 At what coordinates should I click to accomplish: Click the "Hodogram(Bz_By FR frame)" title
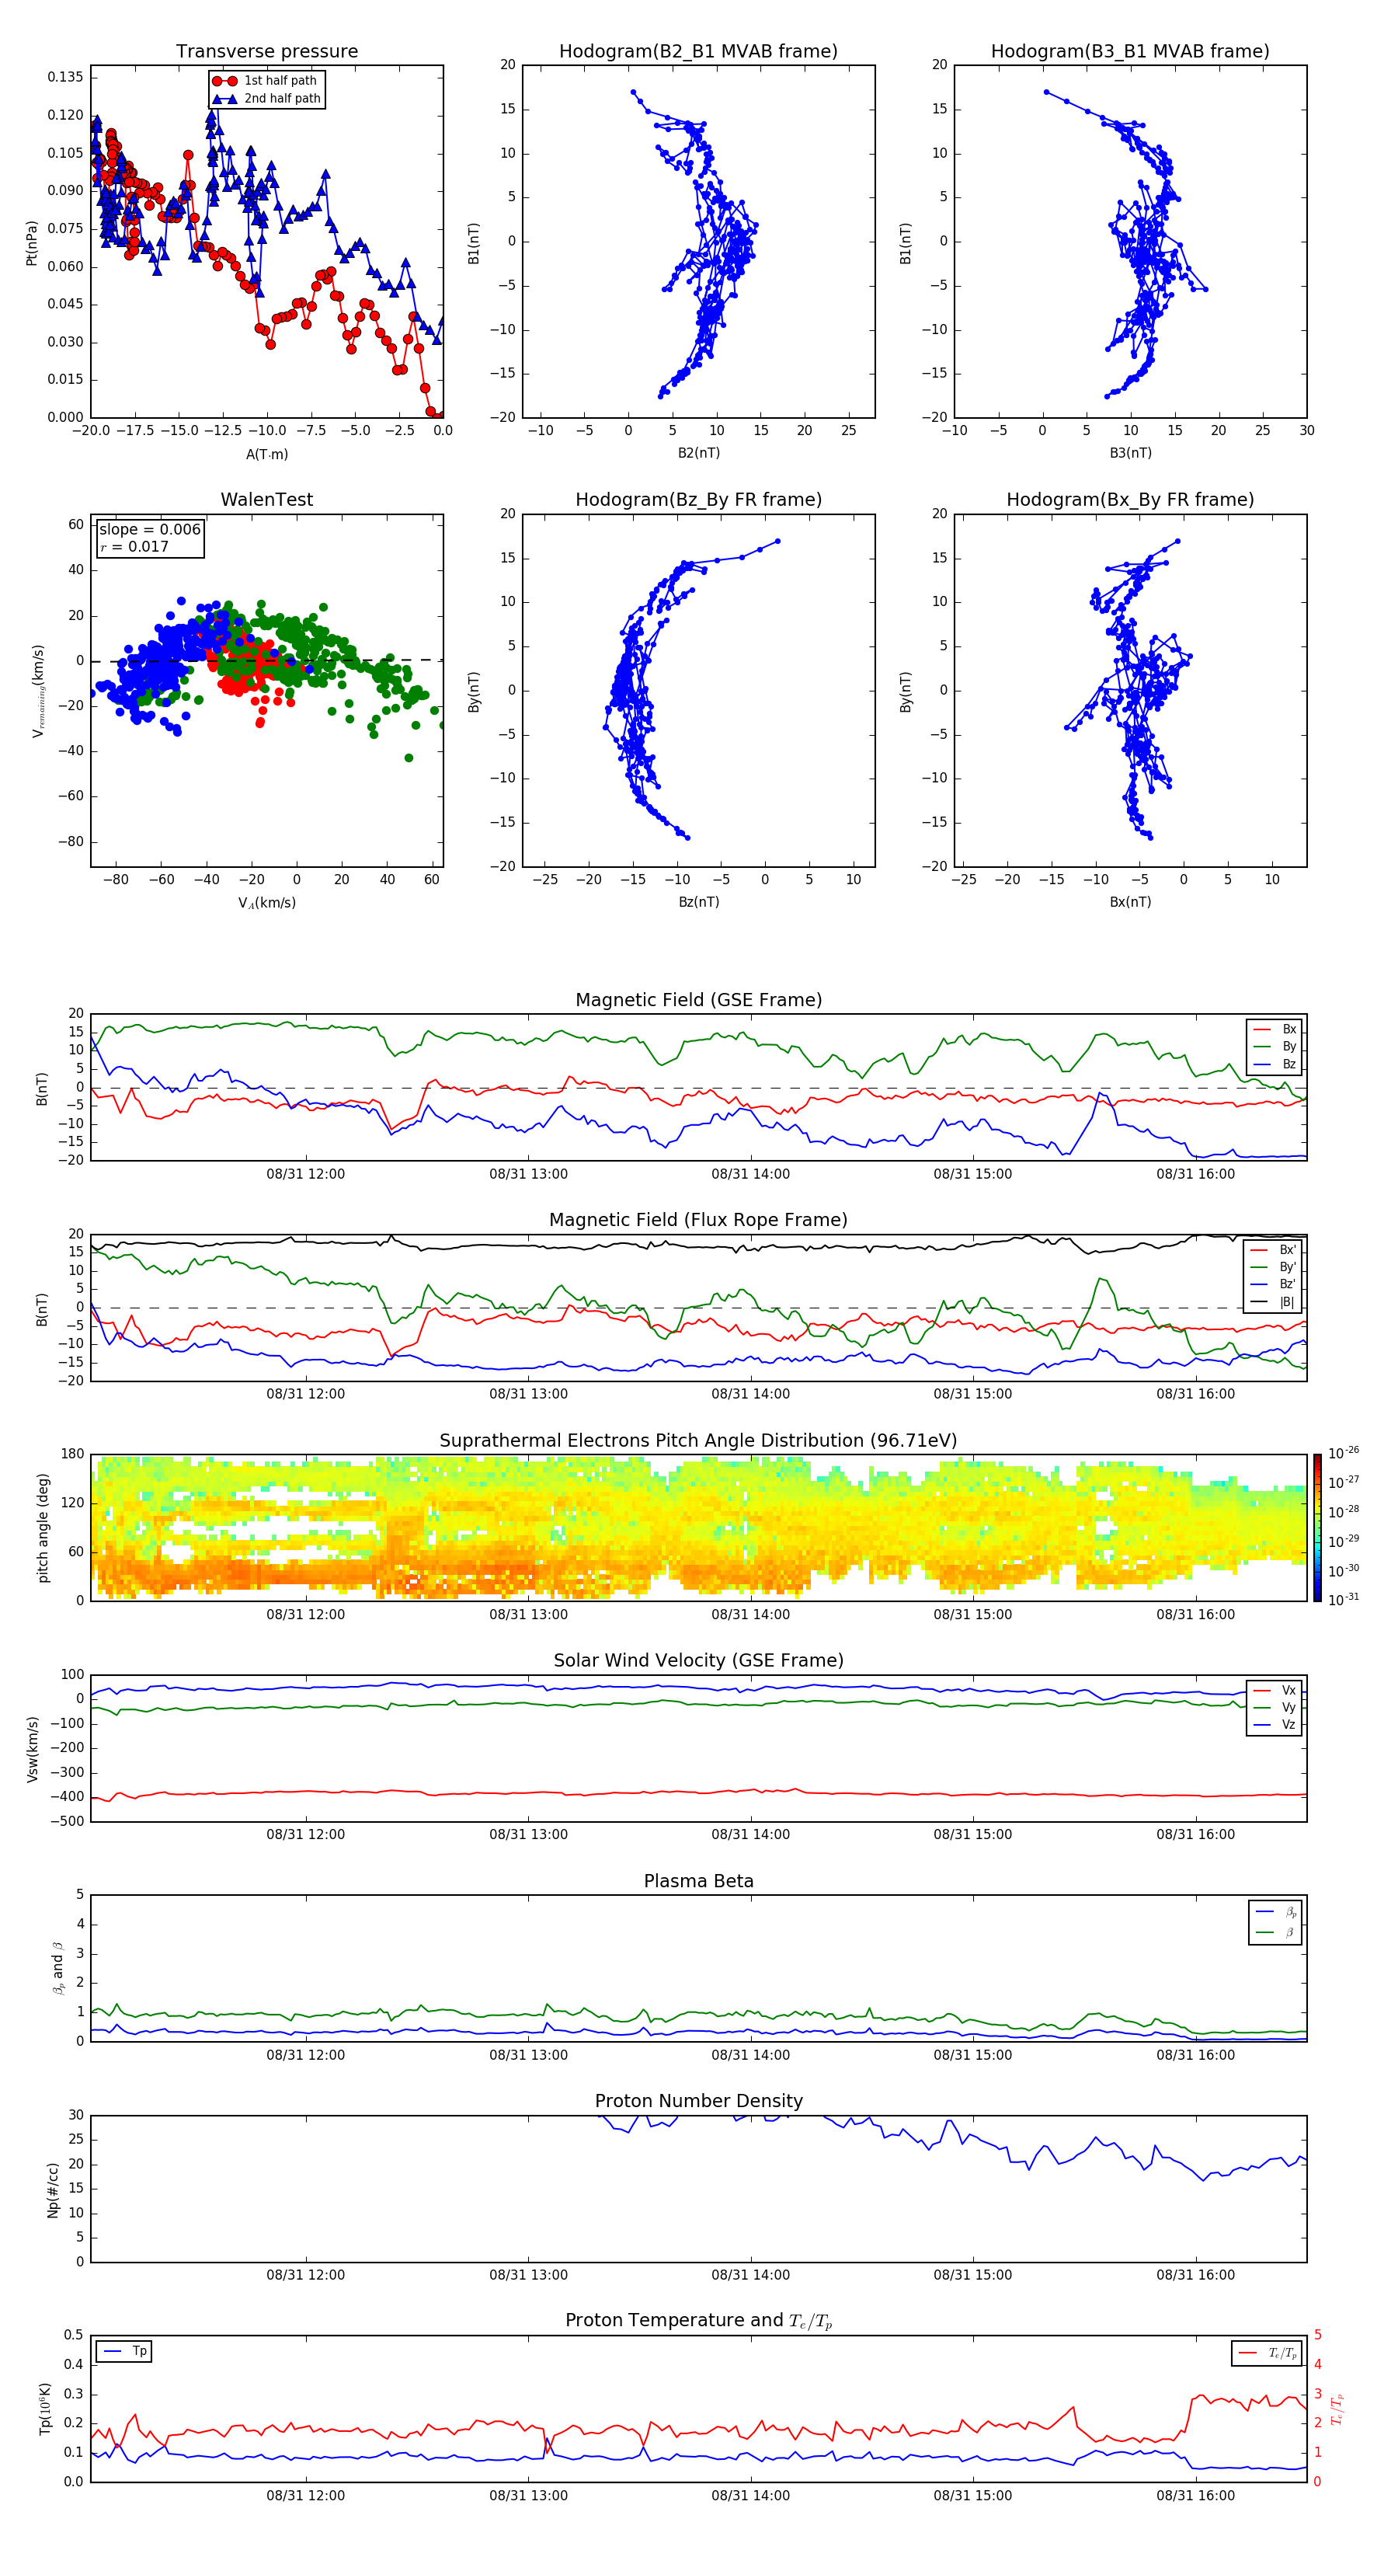tap(698, 500)
